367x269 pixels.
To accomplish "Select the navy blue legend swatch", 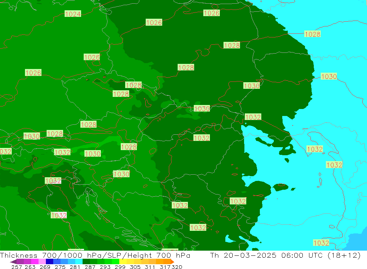I will 50,262.
